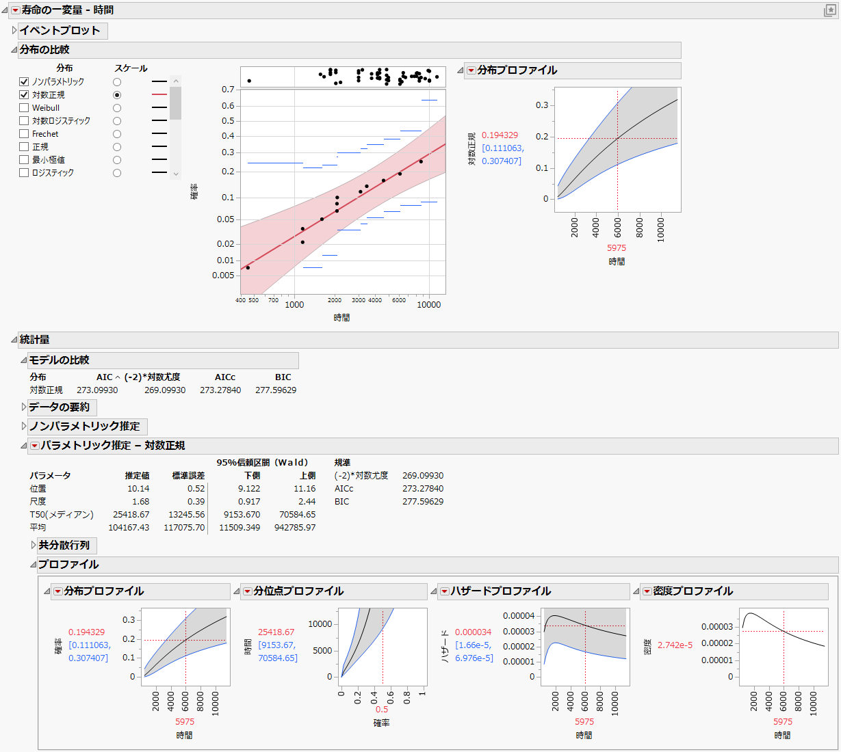
Task: Open the ハザードプロファイル red triangle menu
Action: click(x=445, y=591)
